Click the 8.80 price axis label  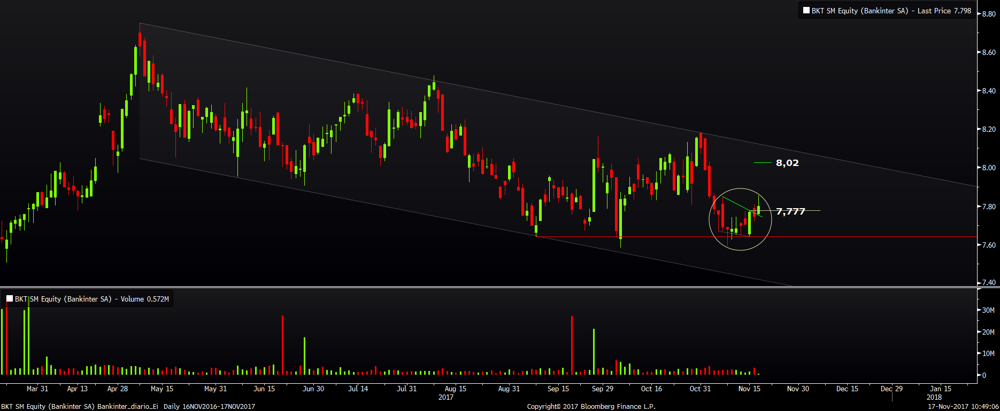coord(989,14)
